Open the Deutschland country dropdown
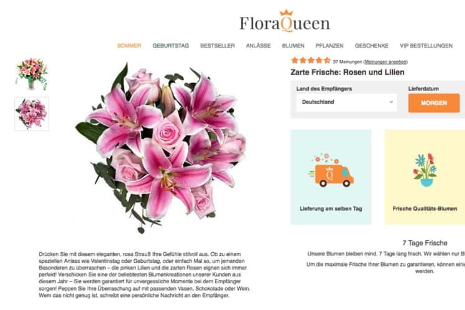The image size is (465, 310). click(346, 103)
